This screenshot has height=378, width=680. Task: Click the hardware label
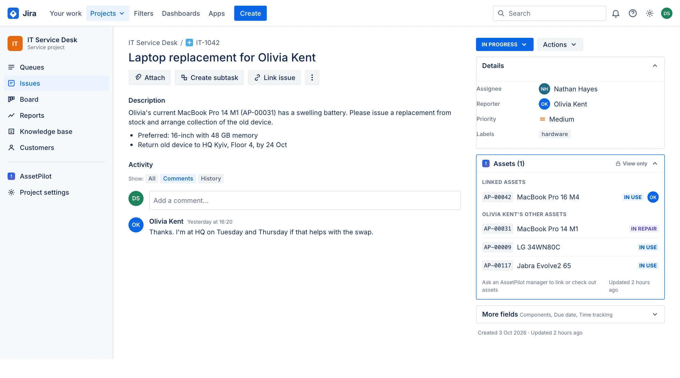pyautogui.click(x=555, y=134)
